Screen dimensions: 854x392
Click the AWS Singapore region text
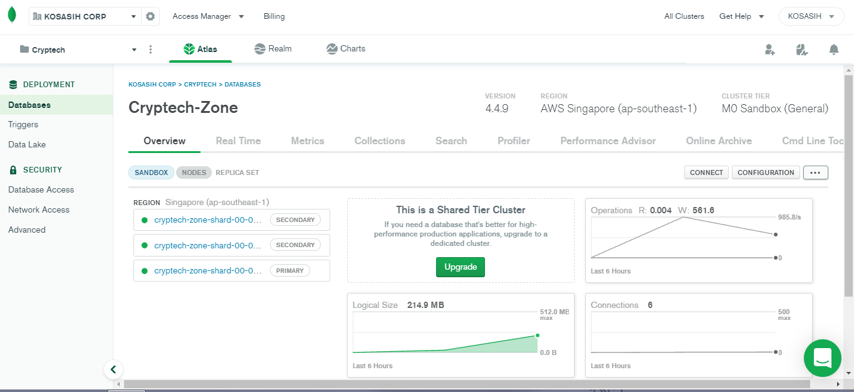pyautogui.click(x=618, y=109)
